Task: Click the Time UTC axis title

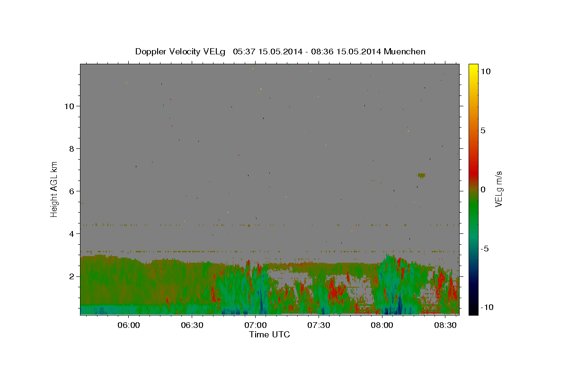Action: tap(269, 335)
